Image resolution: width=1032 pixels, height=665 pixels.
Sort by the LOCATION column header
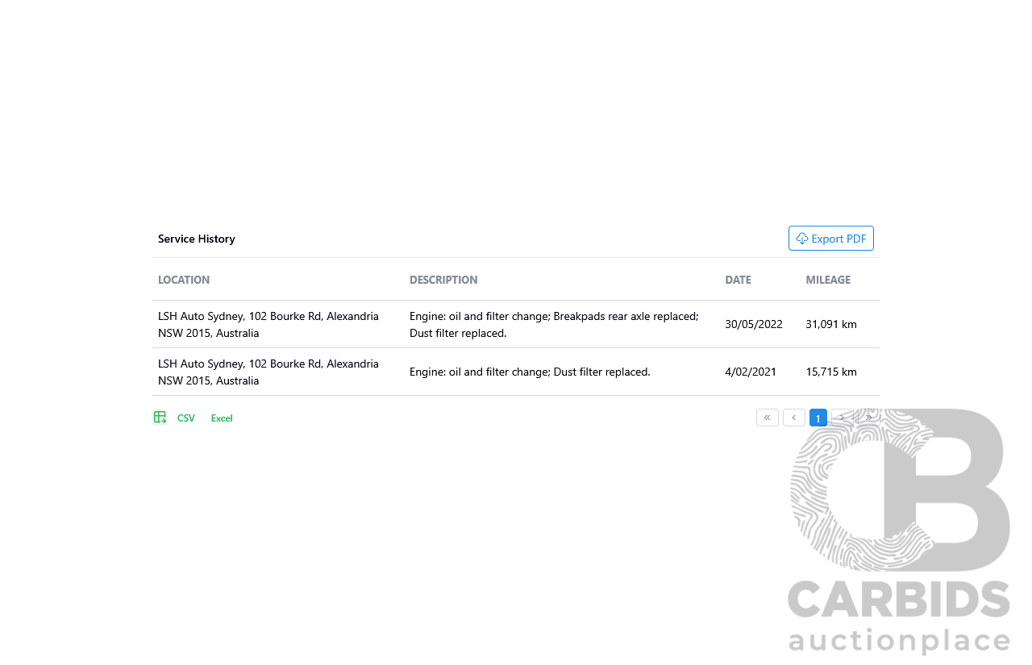tap(184, 280)
